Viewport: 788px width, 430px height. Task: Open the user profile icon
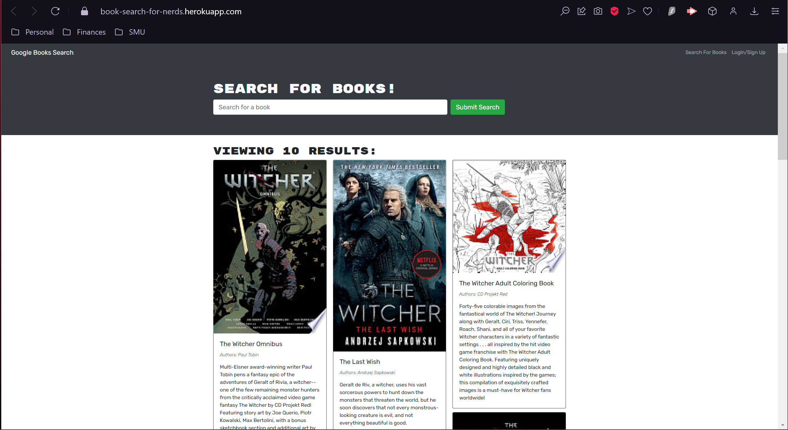click(733, 11)
